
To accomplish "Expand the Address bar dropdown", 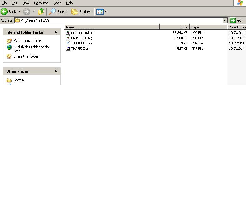I will [x=225, y=20].
